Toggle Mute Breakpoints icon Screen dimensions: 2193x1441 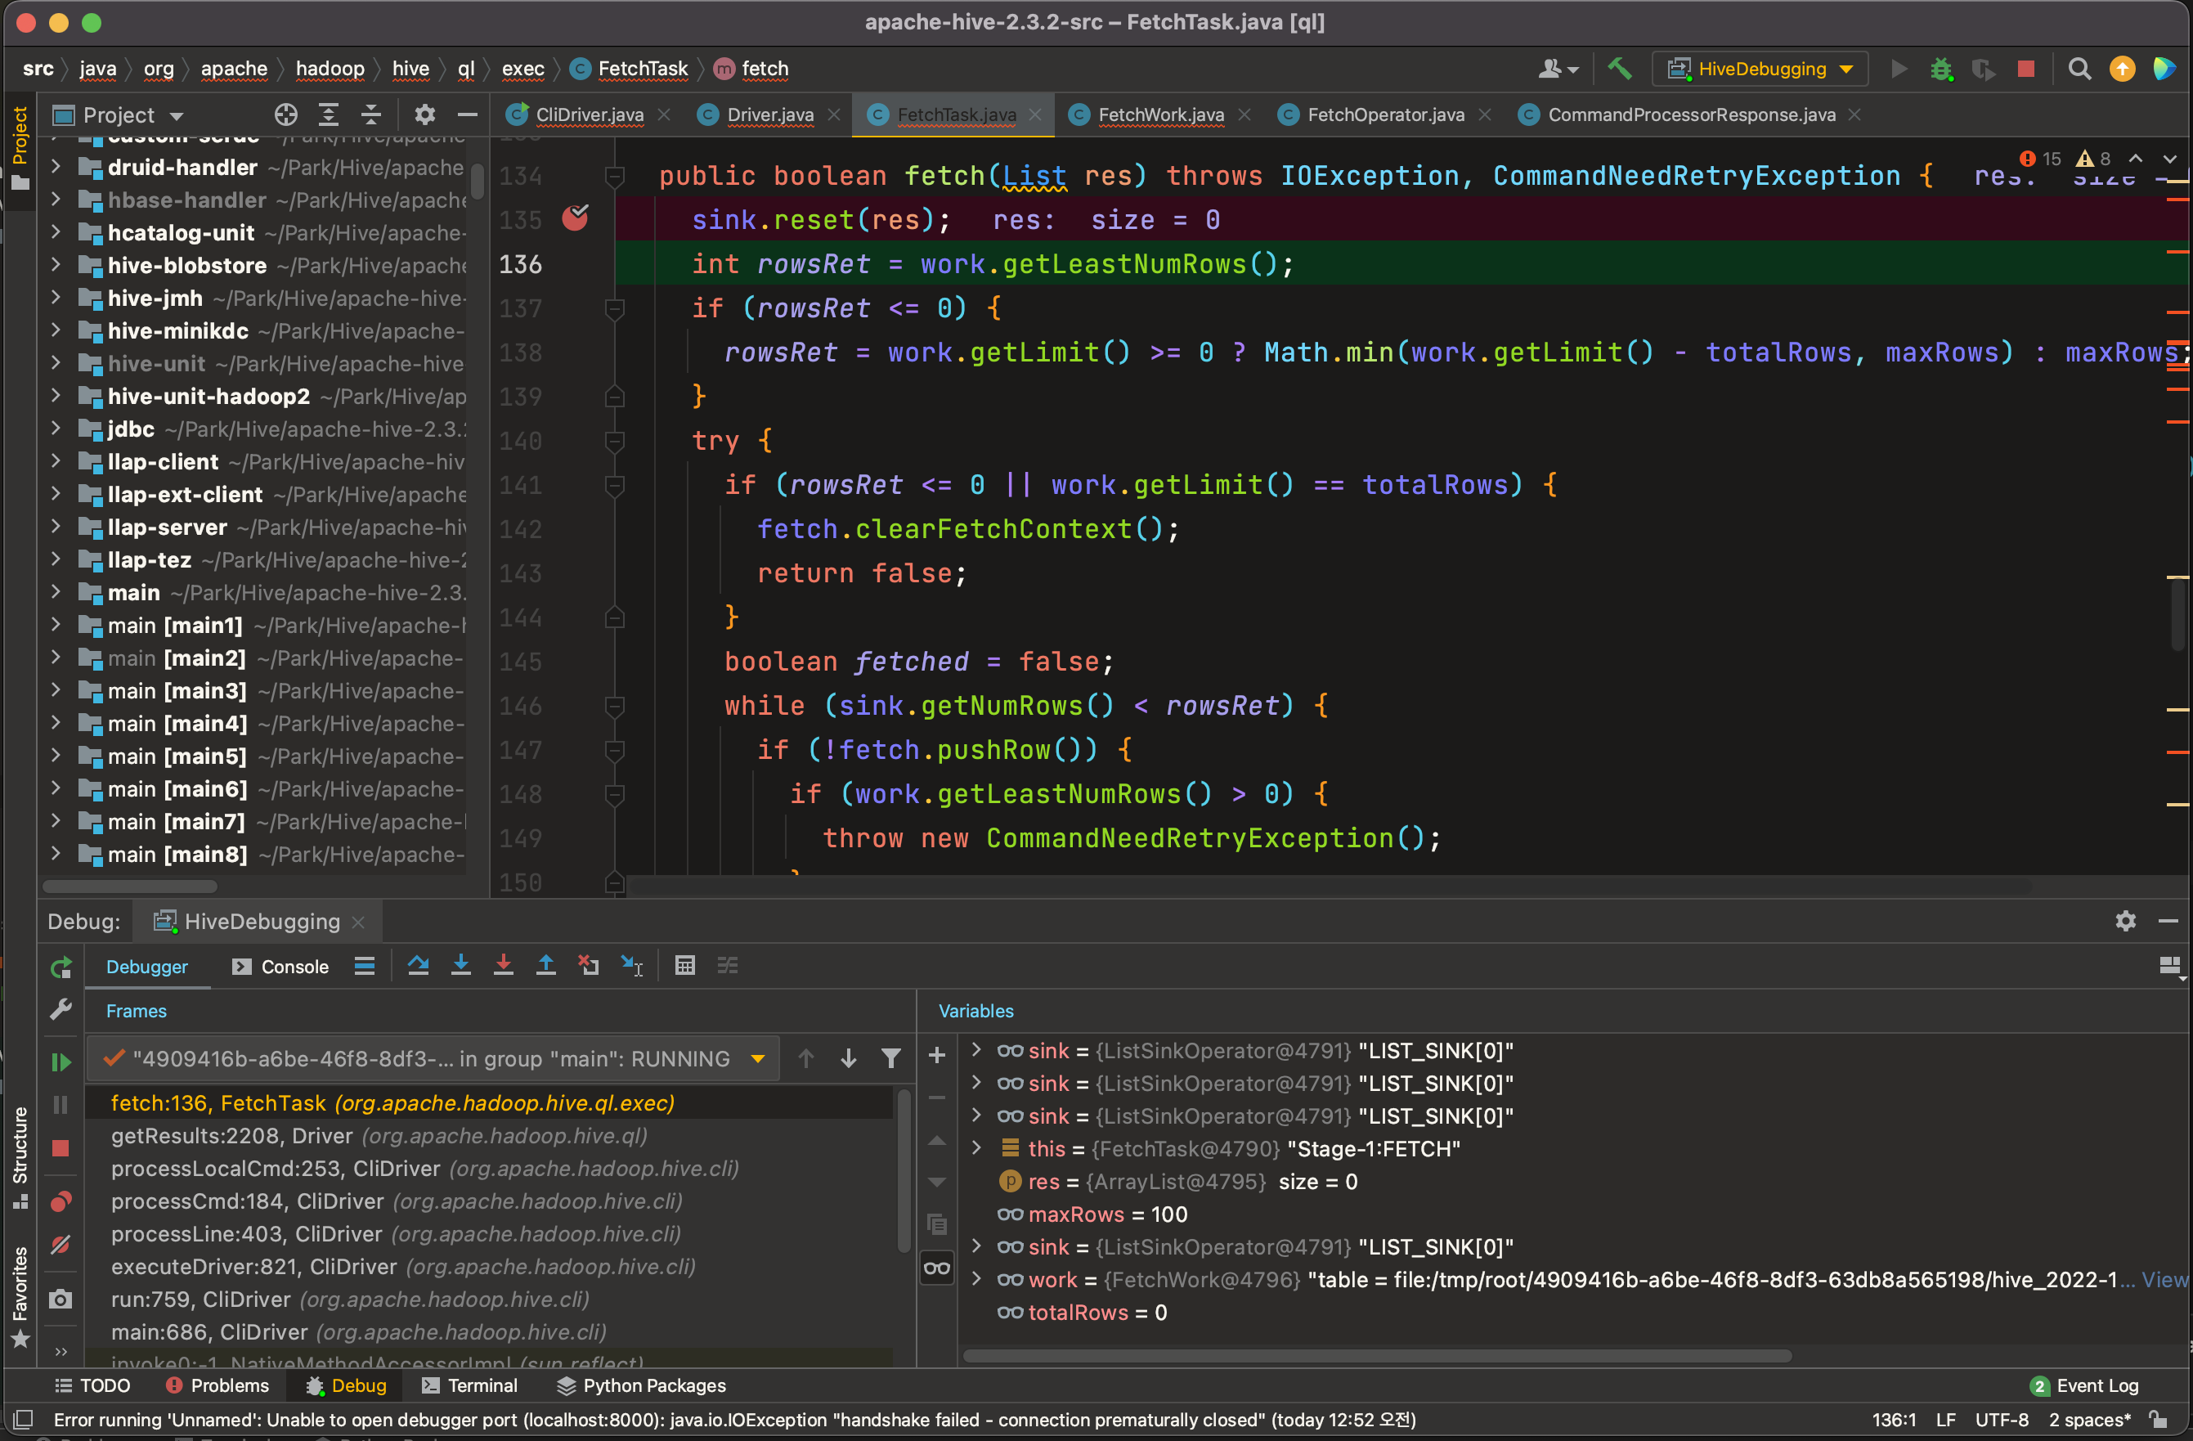tap(61, 1246)
